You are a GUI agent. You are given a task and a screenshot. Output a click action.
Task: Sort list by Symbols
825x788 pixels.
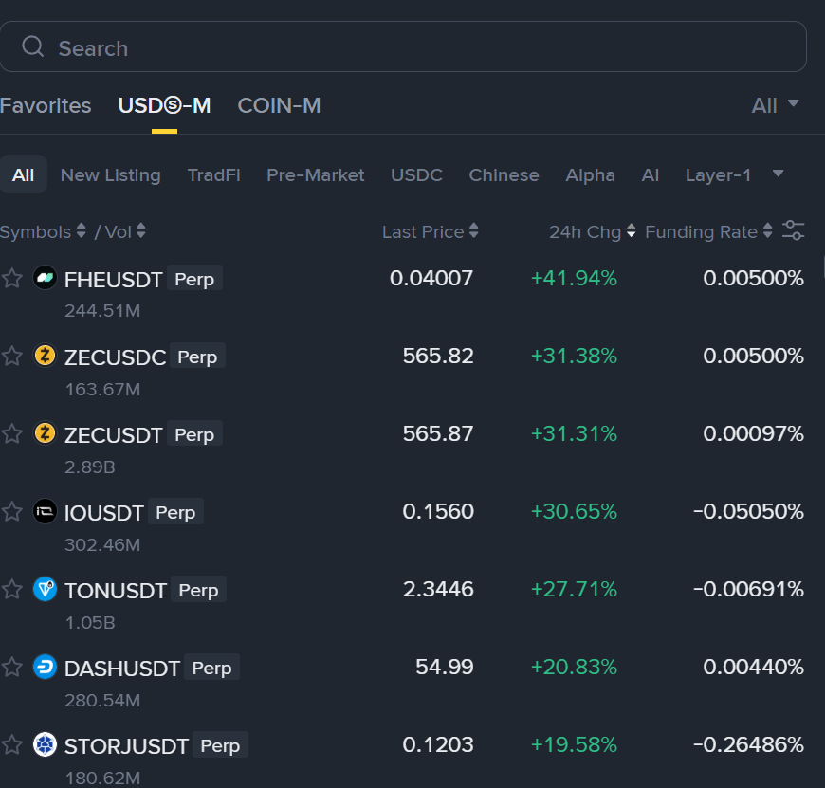point(43,231)
